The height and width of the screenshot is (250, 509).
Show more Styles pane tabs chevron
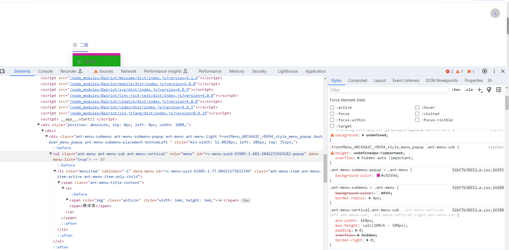(490, 81)
